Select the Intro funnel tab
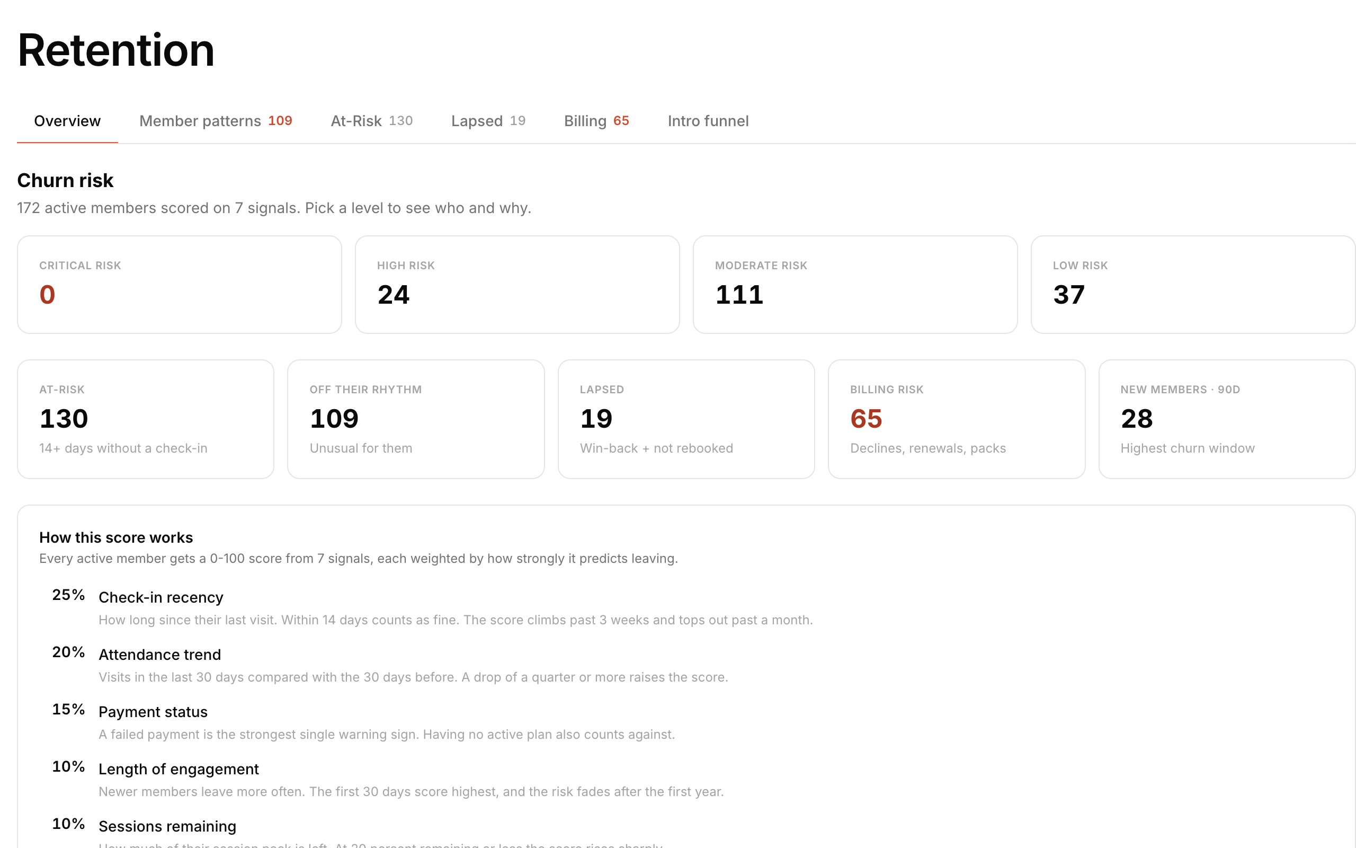This screenshot has width=1356, height=848. coord(708,121)
